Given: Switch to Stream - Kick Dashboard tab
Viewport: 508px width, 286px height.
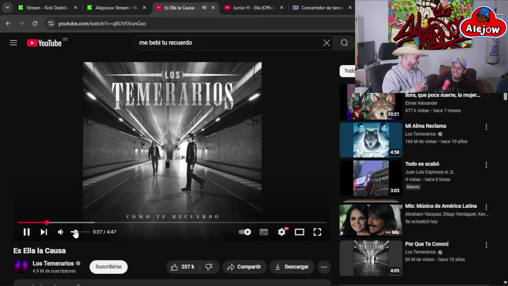Looking at the screenshot, I should pyautogui.click(x=48, y=8).
